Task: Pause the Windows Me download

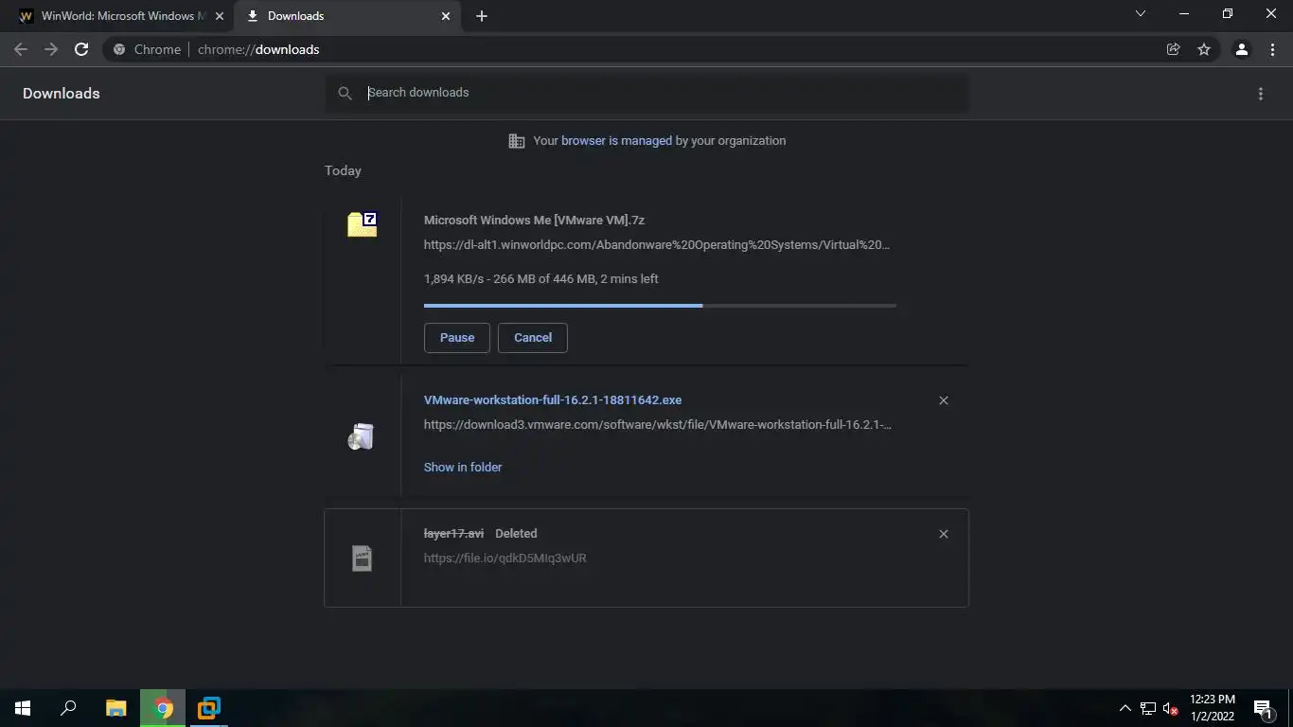Action: [457, 338]
